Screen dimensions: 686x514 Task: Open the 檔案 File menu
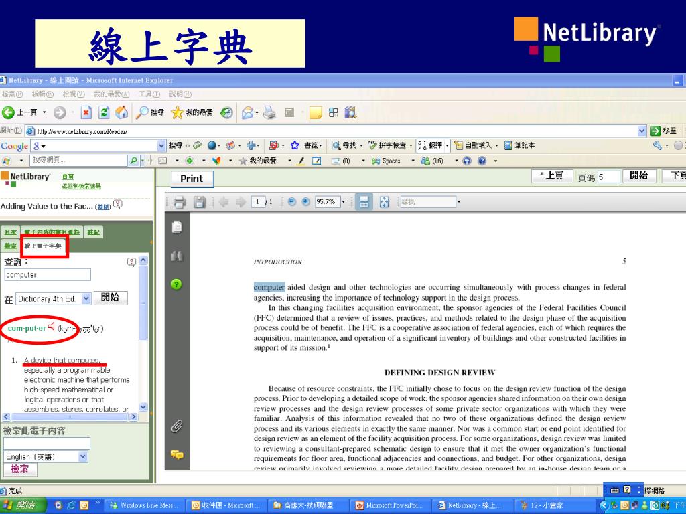pyautogui.click(x=12, y=94)
